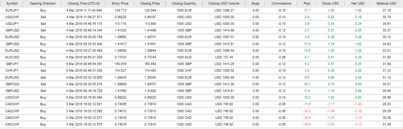
Task: Click the Net USD column header
Action: (358, 3)
